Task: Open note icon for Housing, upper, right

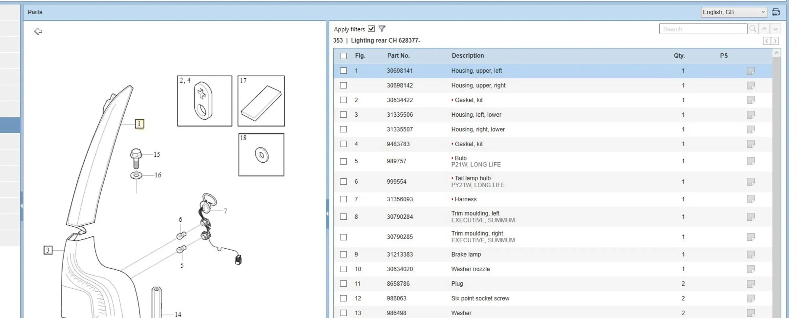Action: 751,85
